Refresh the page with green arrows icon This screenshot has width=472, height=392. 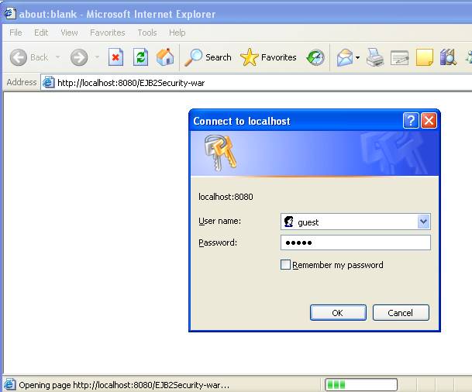pos(140,57)
